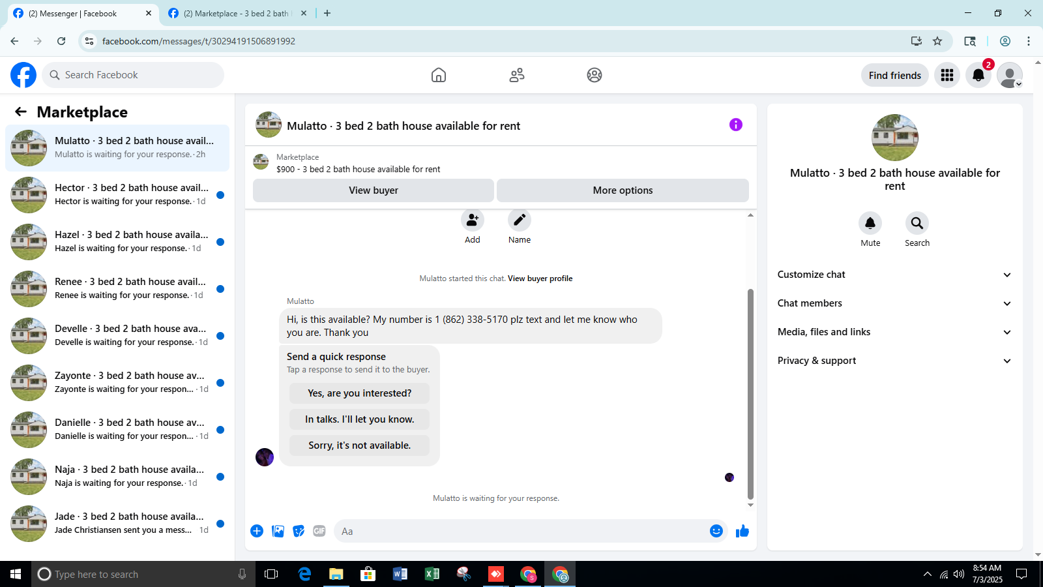Image resolution: width=1043 pixels, height=587 pixels.
Task: Open the Chrome menu with three dots
Action: click(1029, 41)
